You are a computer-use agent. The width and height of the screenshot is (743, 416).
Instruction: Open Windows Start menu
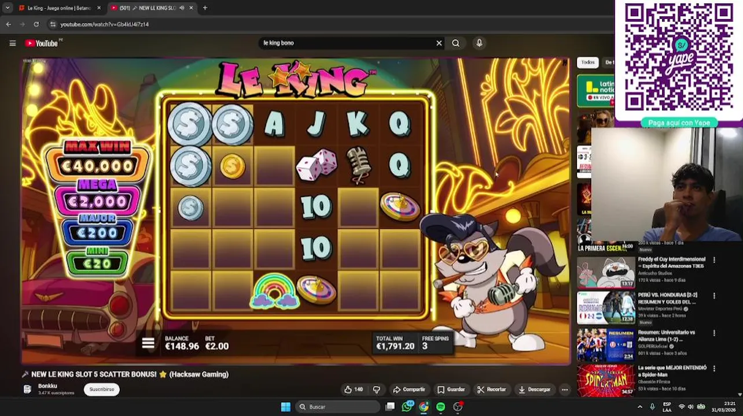286,407
